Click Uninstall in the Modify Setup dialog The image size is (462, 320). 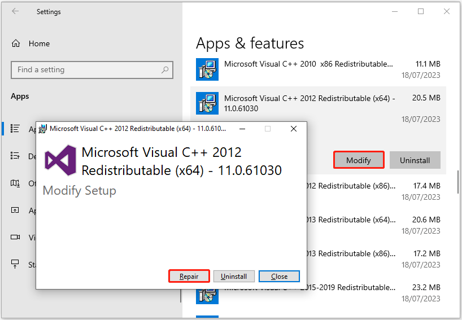234,276
